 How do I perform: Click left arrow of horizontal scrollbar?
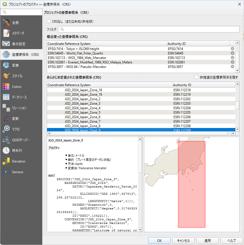pos(49,133)
